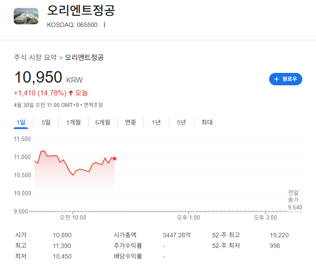
Task: Click the 오전 10:00 axis label
Action: coord(73,217)
